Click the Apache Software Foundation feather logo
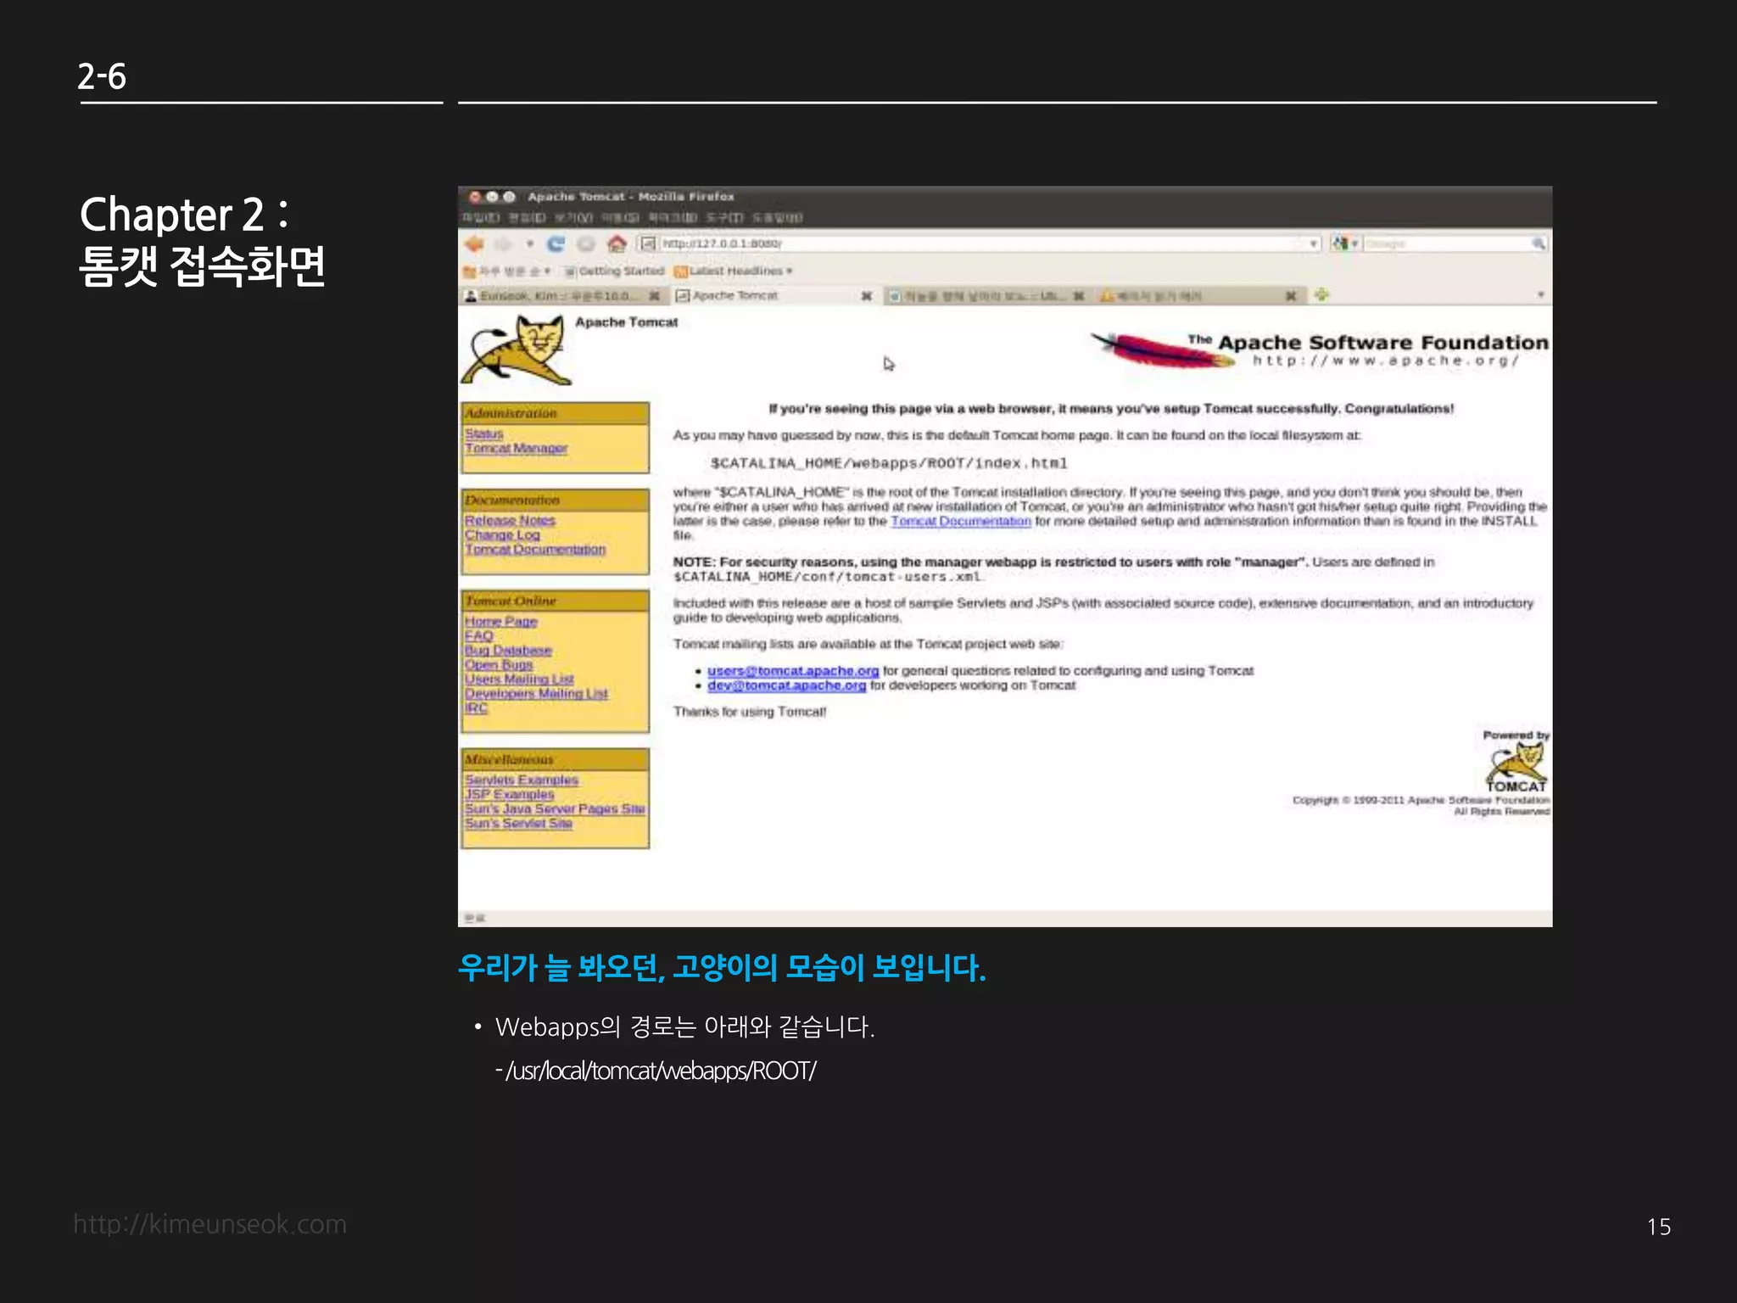This screenshot has width=1737, height=1303. [x=1321, y=350]
